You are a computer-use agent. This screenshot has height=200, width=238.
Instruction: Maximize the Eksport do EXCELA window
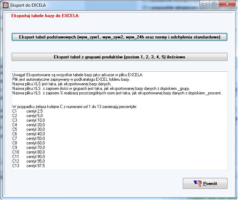[214, 4]
